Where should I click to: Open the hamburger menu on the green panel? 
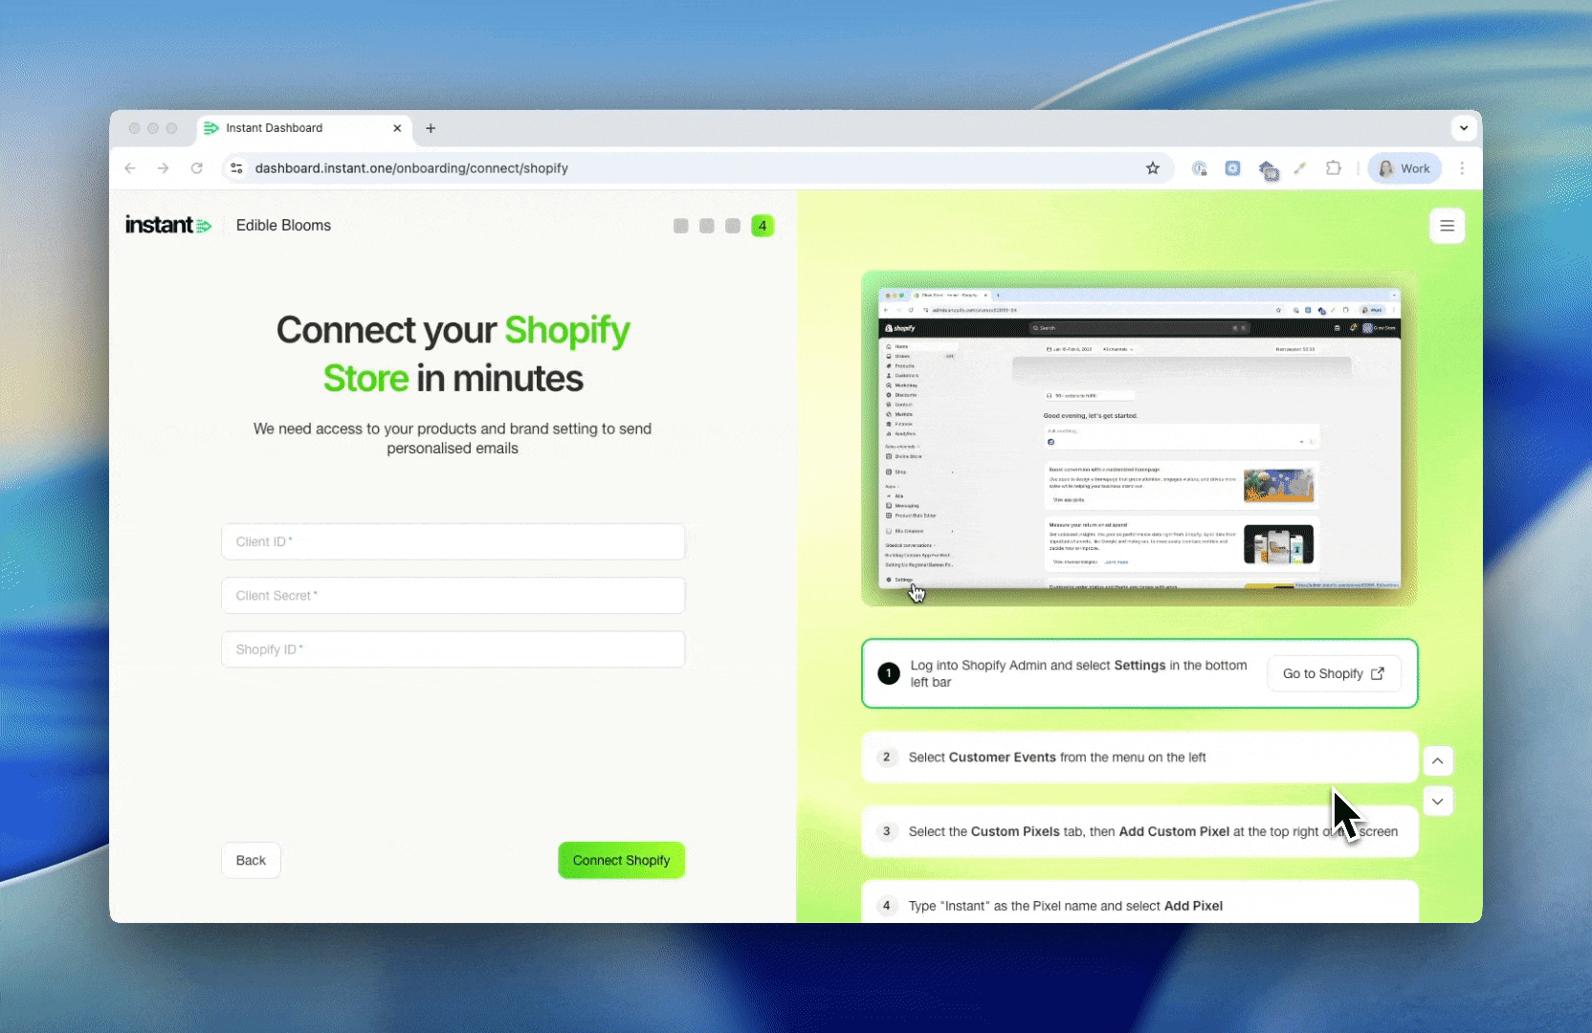[x=1447, y=226]
